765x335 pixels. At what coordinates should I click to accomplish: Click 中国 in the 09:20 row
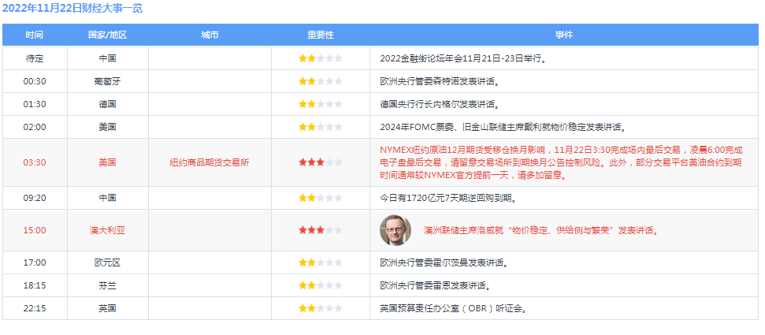(x=107, y=199)
